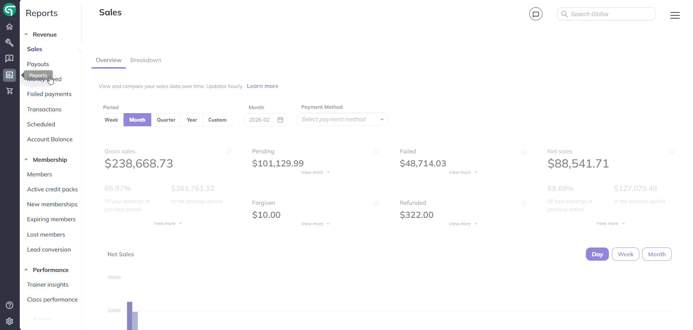The height and width of the screenshot is (330, 693).
Task: Expand View more under Failed
Action: click(463, 172)
